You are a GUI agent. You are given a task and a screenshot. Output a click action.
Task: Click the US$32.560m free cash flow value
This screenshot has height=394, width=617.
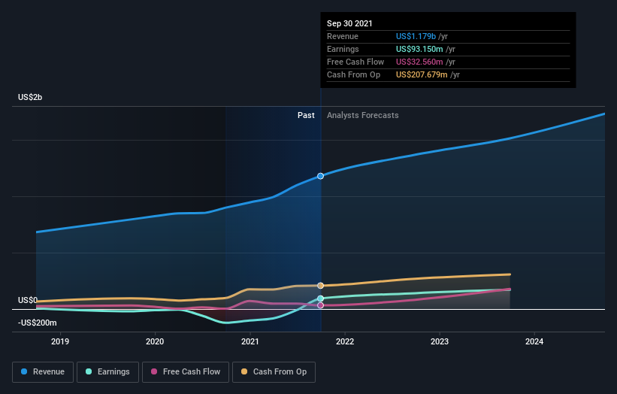point(419,62)
